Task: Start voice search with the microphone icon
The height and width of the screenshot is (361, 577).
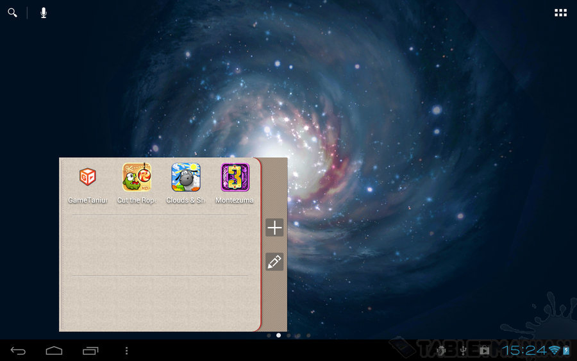Action: (x=44, y=13)
